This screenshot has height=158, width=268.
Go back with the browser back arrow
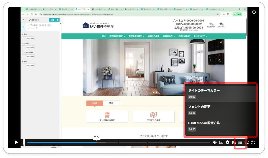pyautogui.click(x=23, y=14)
